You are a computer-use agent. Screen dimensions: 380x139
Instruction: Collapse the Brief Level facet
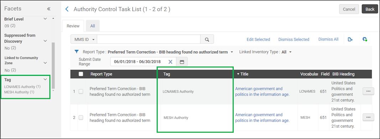pyautogui.click(x=45, y=19)
